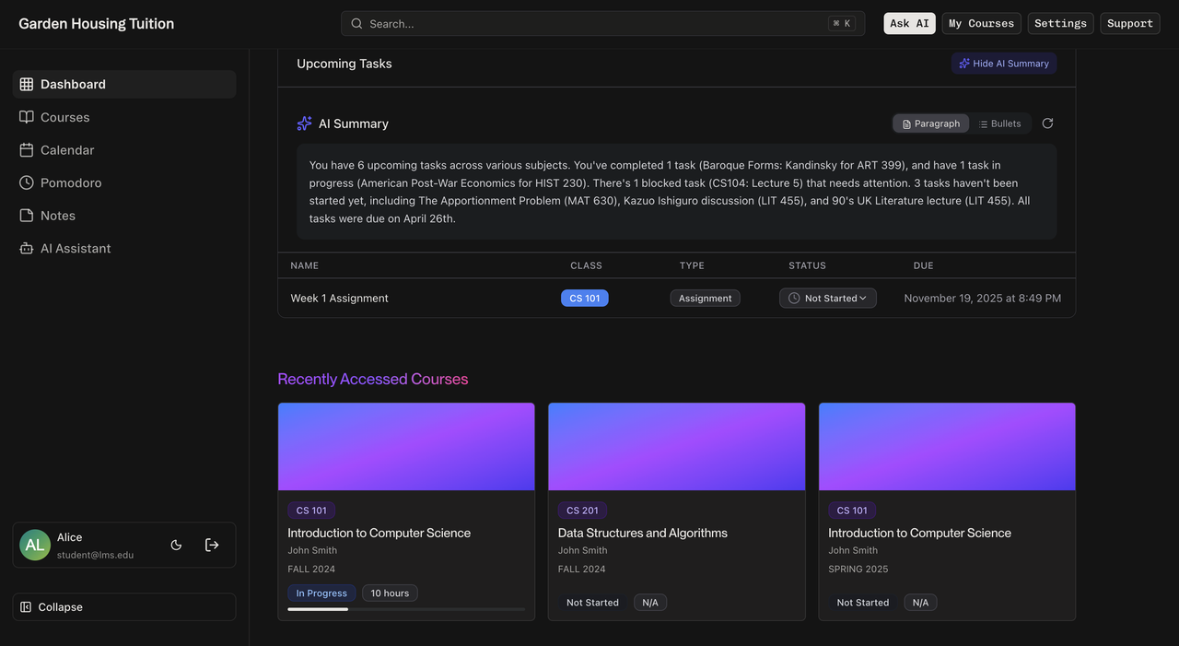Click the FALL 2024 course progress bar
The width and height of the screenshot is (1179, 646).
(x=406, y=609)
